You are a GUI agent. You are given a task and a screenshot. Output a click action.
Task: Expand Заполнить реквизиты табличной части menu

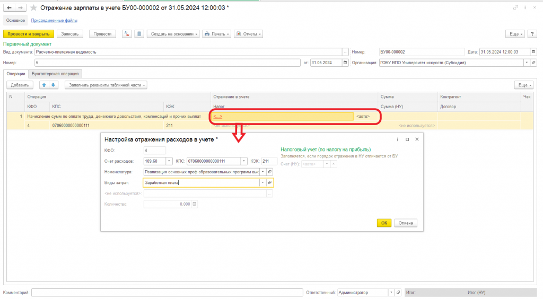coord(106,85)
